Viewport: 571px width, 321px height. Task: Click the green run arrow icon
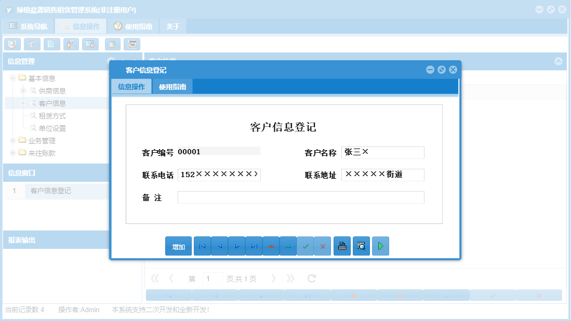pyautogui.click(x=380, y=246)
